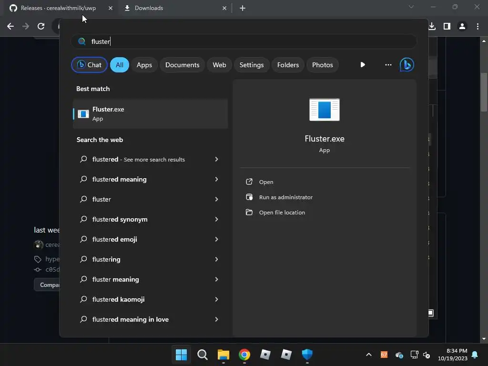The width and height of the screenshot is (488, 366).
Task: Open Chrome tab search dropdown arrow
Action: (x=411, y=7)
